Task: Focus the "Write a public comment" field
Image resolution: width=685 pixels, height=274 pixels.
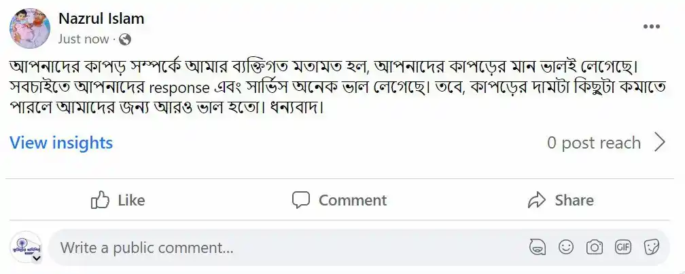Action: [272, 248]
